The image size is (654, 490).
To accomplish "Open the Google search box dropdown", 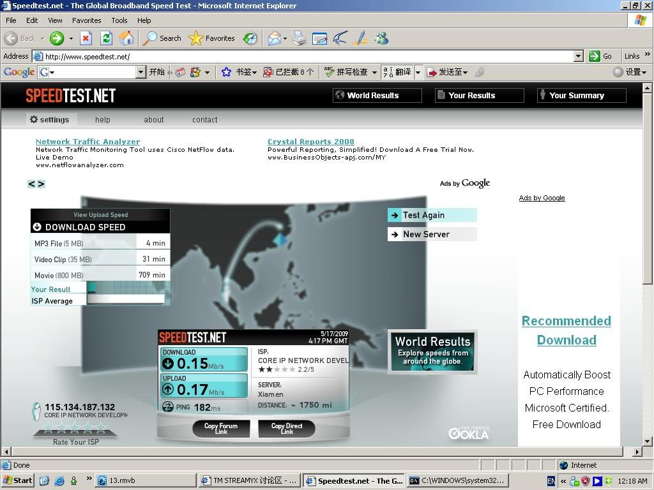I will pos(141,72).
